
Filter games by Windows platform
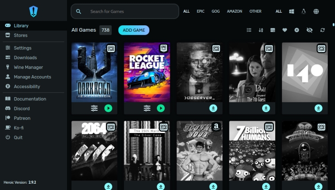(292, 11)
